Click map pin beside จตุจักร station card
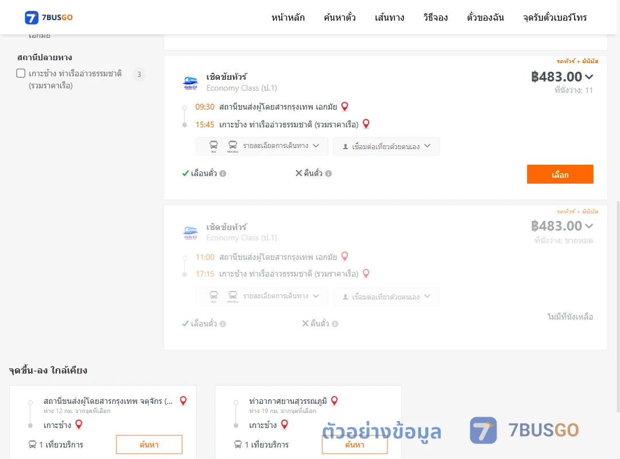The height and width of the screenshot is (459, 620). click(183, 401)
